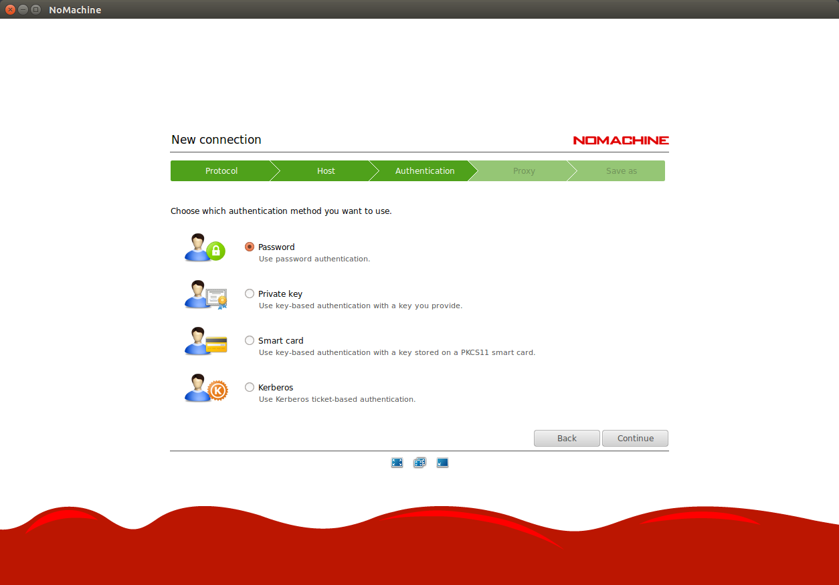Click the Private key certificate user icon
839x585 pixels.
pos(205,295)
